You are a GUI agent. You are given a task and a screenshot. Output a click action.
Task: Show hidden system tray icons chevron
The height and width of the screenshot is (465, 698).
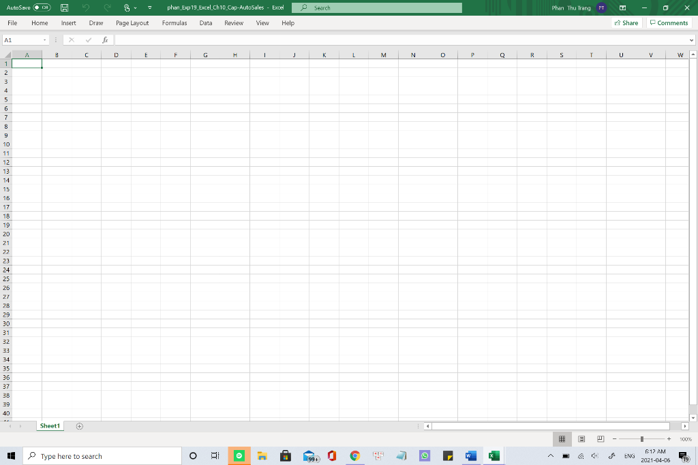click(x=551, y=455)
